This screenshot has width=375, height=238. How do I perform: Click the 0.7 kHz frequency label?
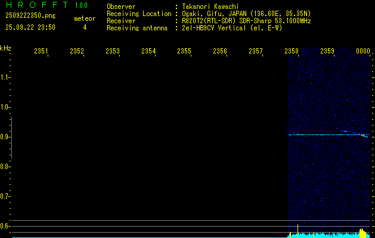5,196
